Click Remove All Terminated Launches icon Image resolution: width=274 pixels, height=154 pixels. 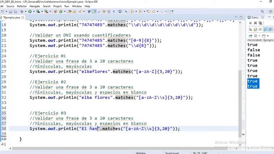pyautogui.click(x=260, y=23)
